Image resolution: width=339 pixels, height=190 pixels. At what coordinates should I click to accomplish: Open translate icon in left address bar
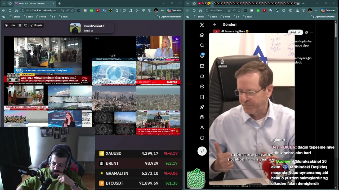click(63, 10)
